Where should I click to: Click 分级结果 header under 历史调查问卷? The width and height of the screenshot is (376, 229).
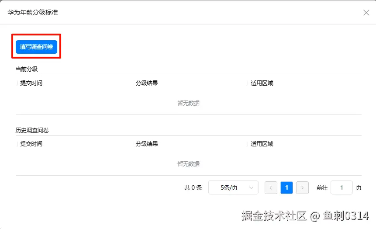[x=147, y=144]
